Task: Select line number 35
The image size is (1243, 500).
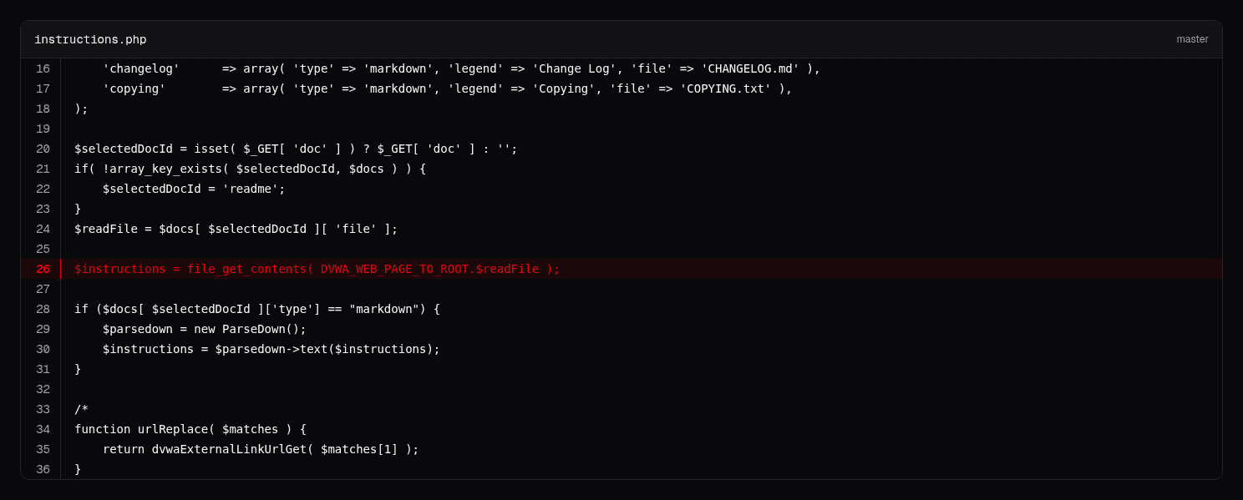Action: click(43, 449)
